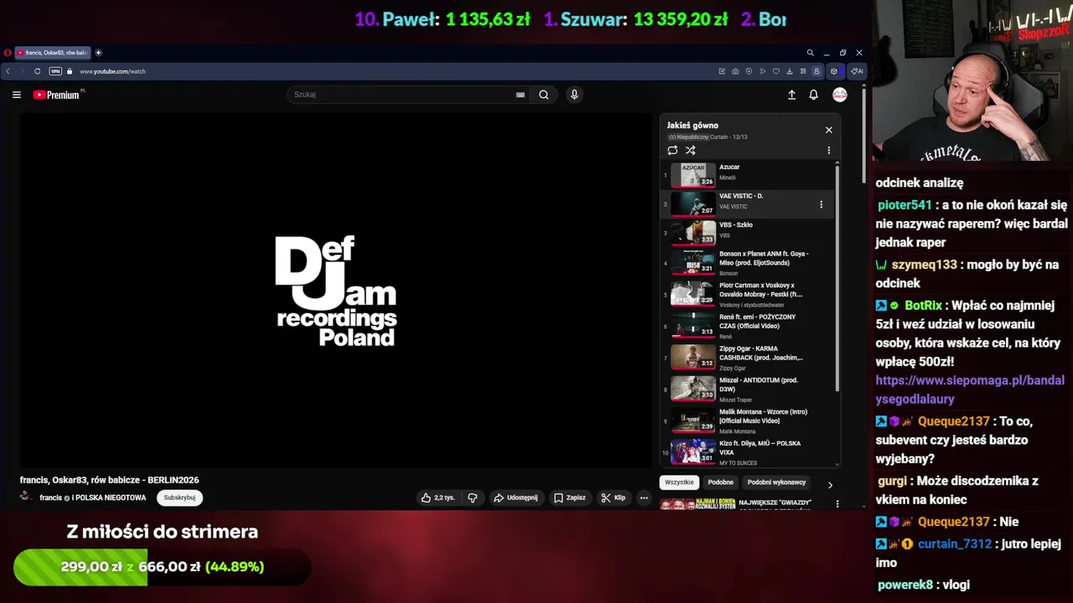This screenshot has height=603, width=1073.
Task: Select Bonson x Planet ANM Miso track
Action: 747,263
